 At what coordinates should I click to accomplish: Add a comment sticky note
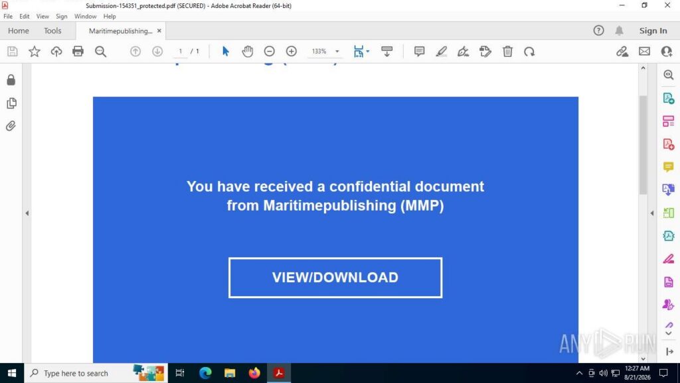click(420, 52)
